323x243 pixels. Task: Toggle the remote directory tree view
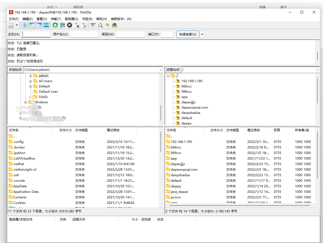(x=39, y=25)
